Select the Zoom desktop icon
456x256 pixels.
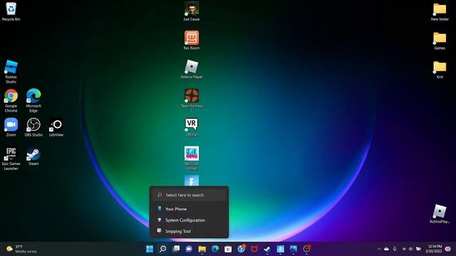pyautogui.click(x=11, y=127)
